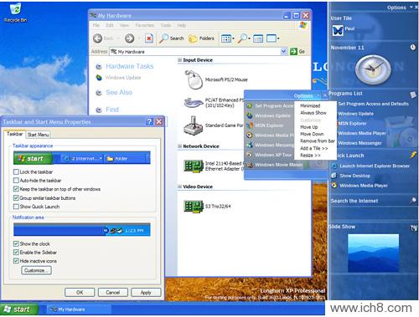Click the Quick Launch lightning bolt icon
The height and width of the screenshot is (317, 419).
click(x=413, y=155)
